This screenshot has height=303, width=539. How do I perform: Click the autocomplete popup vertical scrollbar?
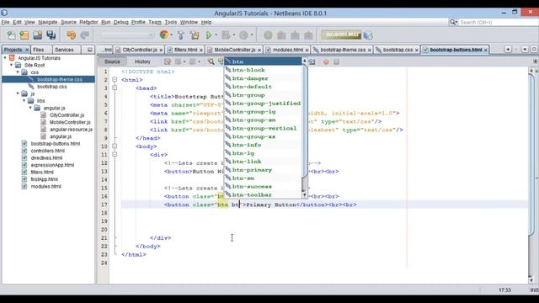pyautogui.click(x=304, y=128)
